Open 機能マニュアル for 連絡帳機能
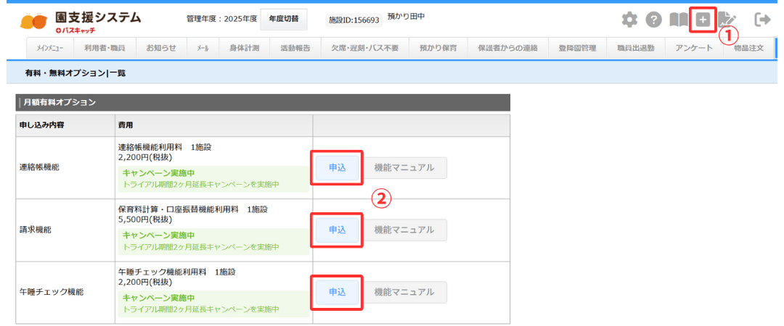 [404, 167]
